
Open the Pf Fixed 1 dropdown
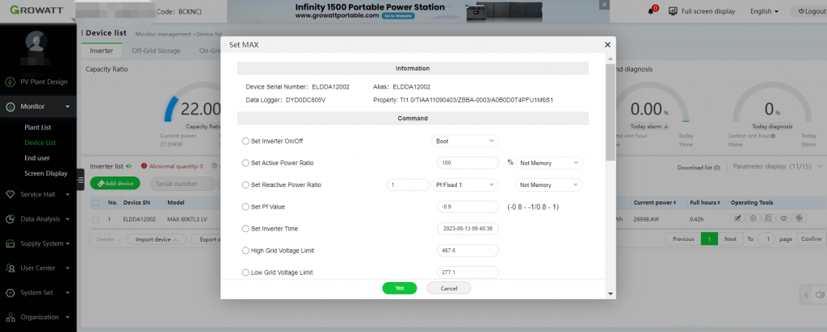point(464,185)
